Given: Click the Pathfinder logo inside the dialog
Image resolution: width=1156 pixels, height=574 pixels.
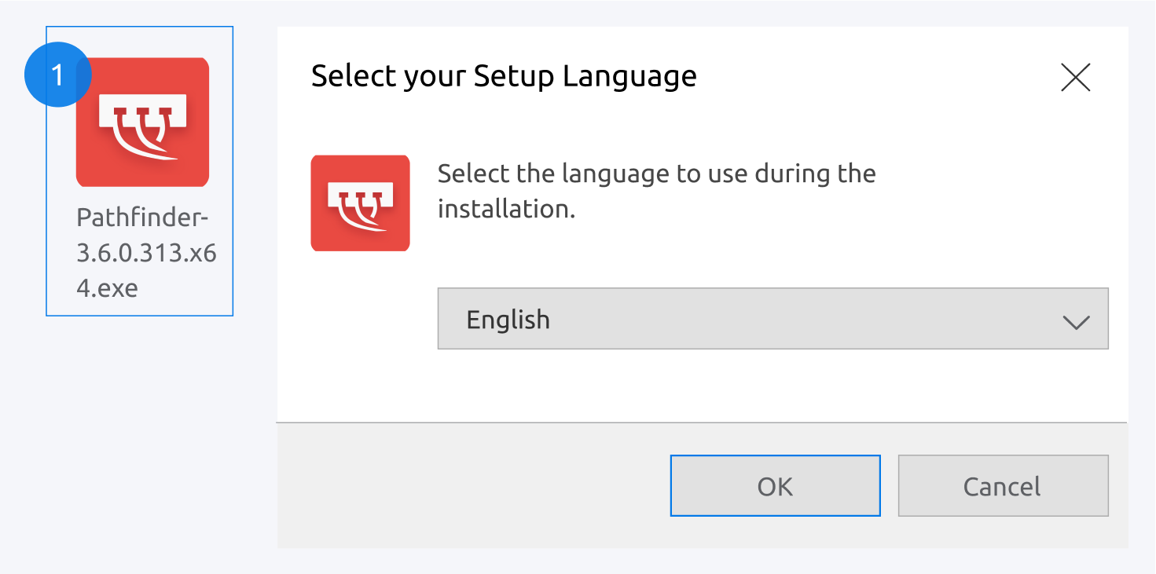Looking at the screenshot, I should [360, 203].
